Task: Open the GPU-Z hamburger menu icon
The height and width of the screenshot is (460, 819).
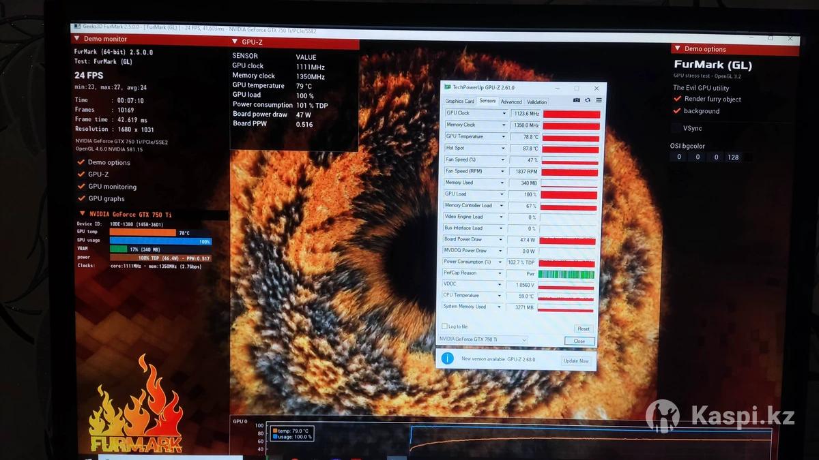Action: click(599, 100)
